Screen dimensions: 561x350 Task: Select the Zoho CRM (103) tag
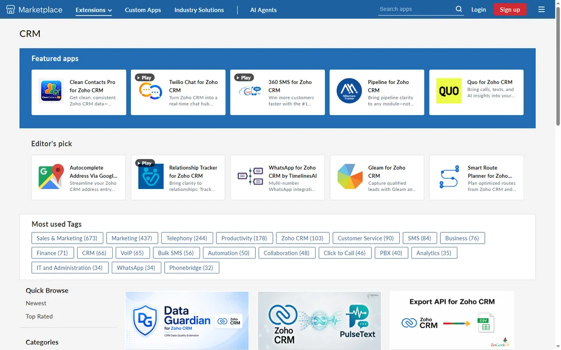tap(302, 238)
